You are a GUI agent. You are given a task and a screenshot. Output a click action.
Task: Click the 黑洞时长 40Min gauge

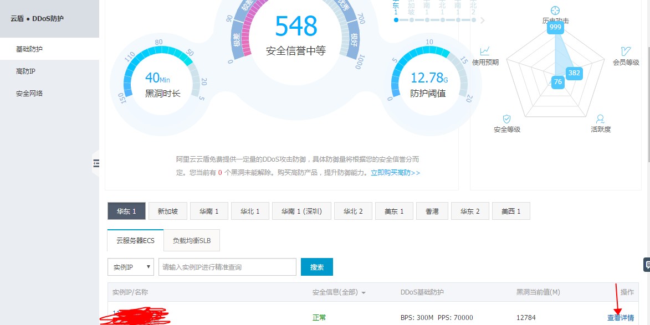(162, 86)
